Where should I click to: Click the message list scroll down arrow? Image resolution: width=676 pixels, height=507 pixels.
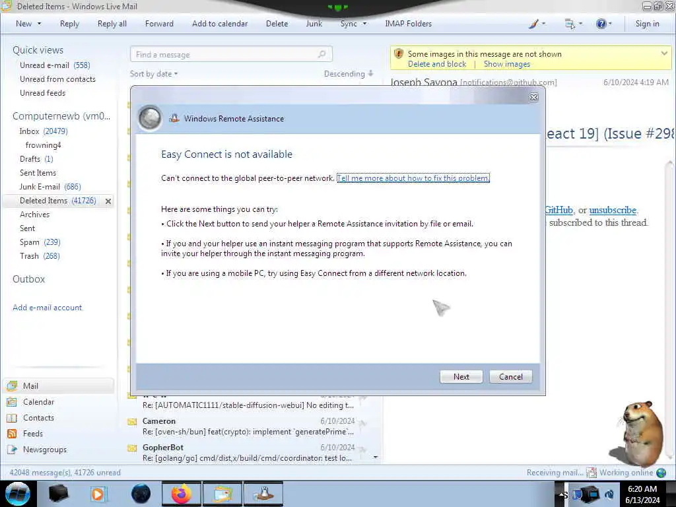tap(376, 457)
